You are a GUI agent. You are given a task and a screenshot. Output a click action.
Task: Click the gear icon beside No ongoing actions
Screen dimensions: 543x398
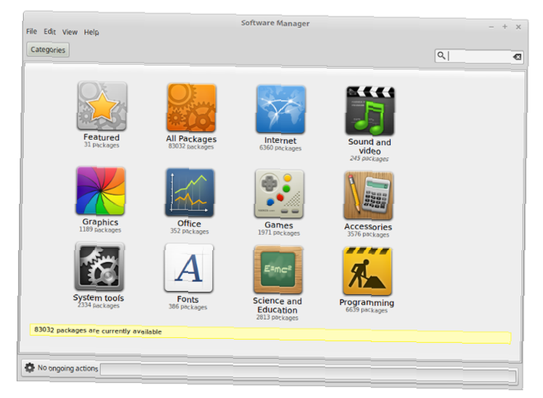coord(30,368)
